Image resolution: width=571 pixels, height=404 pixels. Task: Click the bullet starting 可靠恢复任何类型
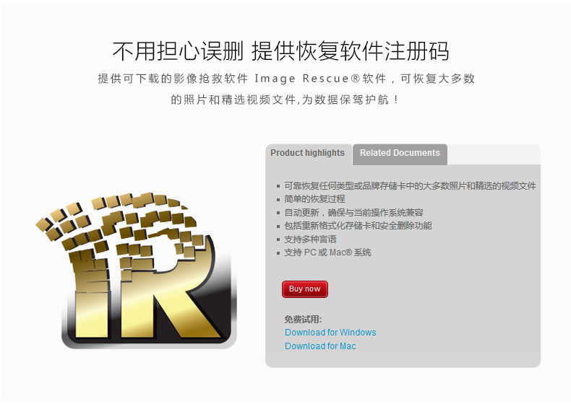point(410,186)
